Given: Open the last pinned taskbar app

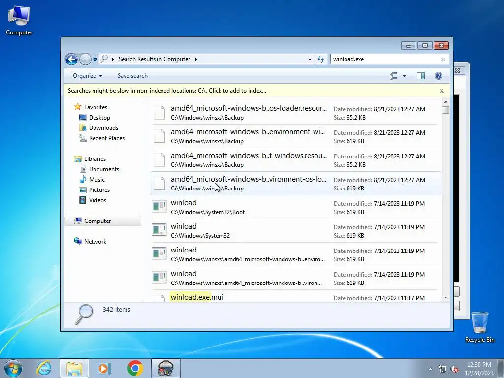Looking at the screenshot, I should tap(166, 368).
